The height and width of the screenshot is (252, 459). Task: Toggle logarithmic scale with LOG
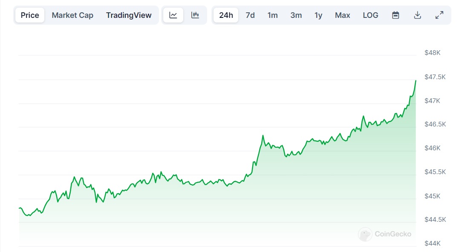(370, 15)
